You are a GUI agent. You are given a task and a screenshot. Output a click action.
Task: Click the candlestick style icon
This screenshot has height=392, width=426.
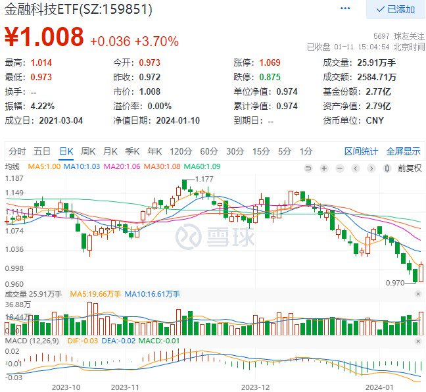point(387,168)
